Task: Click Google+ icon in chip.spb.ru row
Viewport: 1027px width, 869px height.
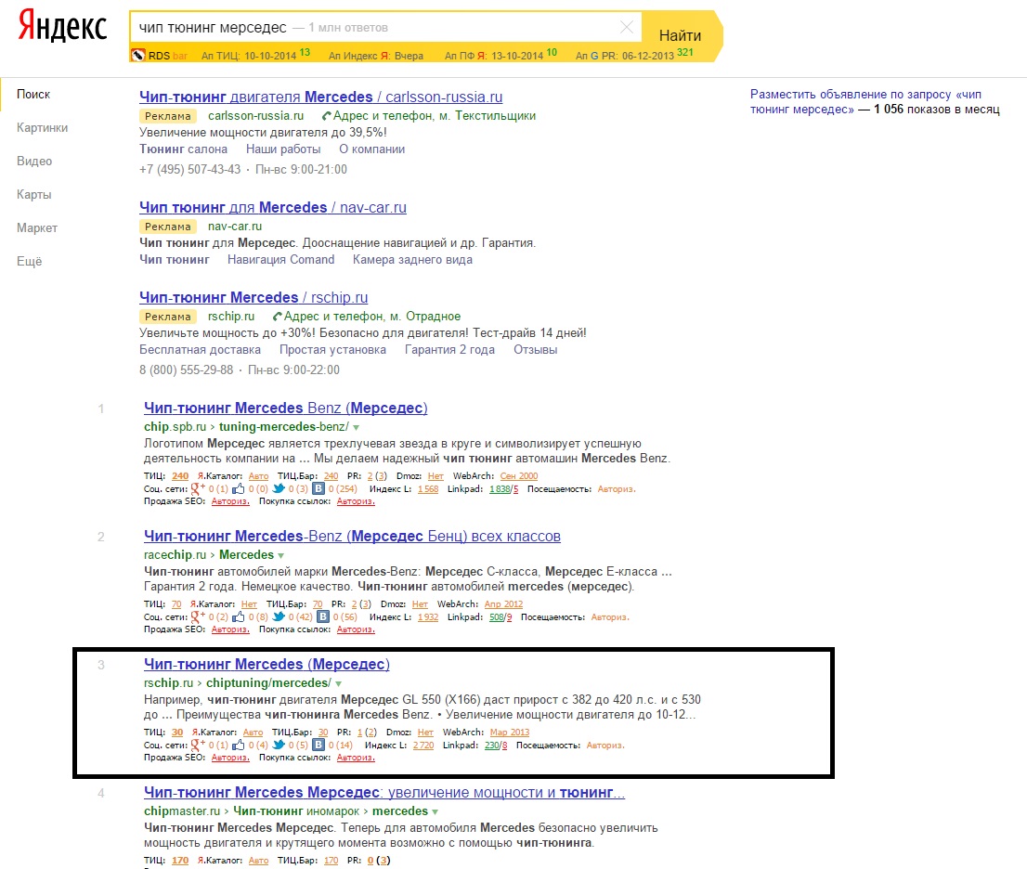Action: [198, 488]
